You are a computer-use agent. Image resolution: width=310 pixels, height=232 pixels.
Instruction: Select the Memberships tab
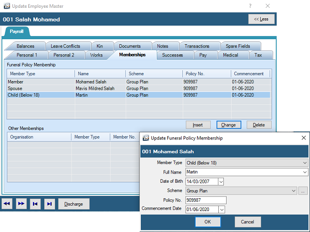click(x=132, y=55)
